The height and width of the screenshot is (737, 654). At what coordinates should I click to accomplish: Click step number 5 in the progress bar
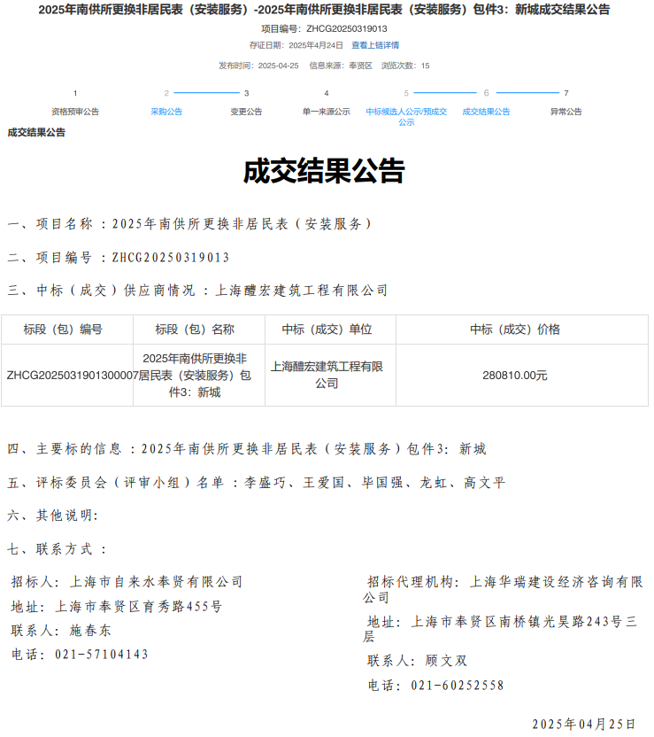coord(406,93)
